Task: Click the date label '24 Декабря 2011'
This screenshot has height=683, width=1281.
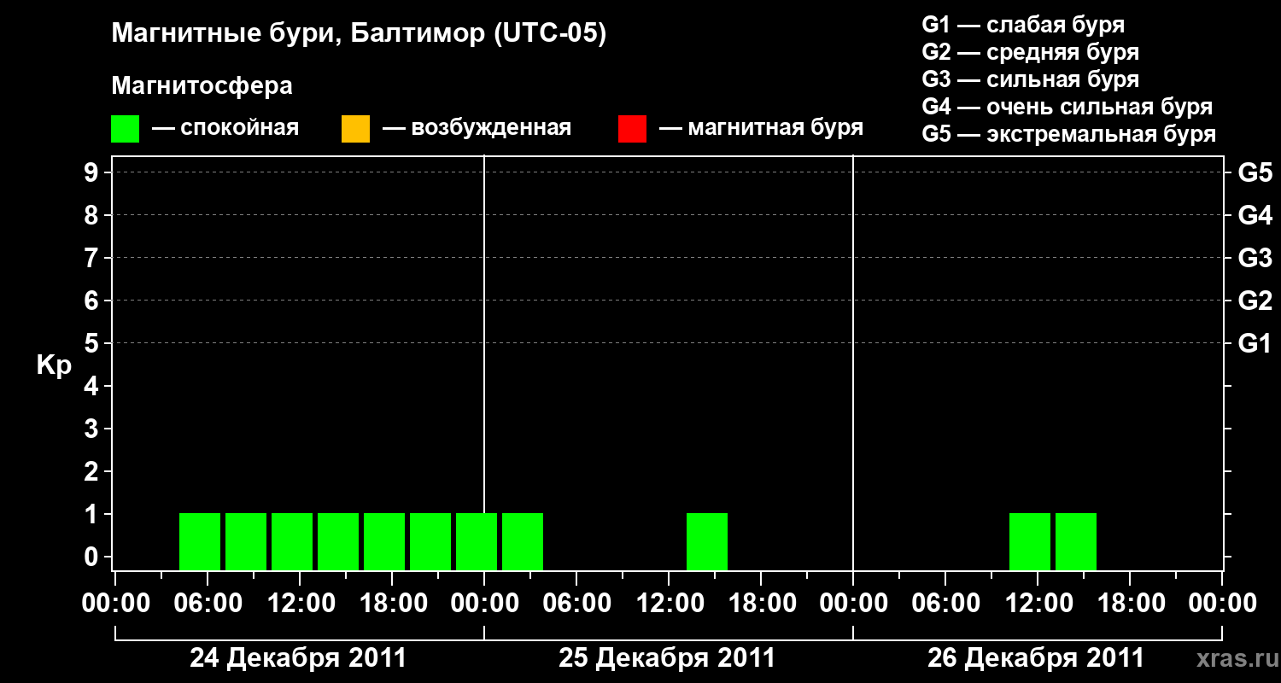Action: click(298, 658)
